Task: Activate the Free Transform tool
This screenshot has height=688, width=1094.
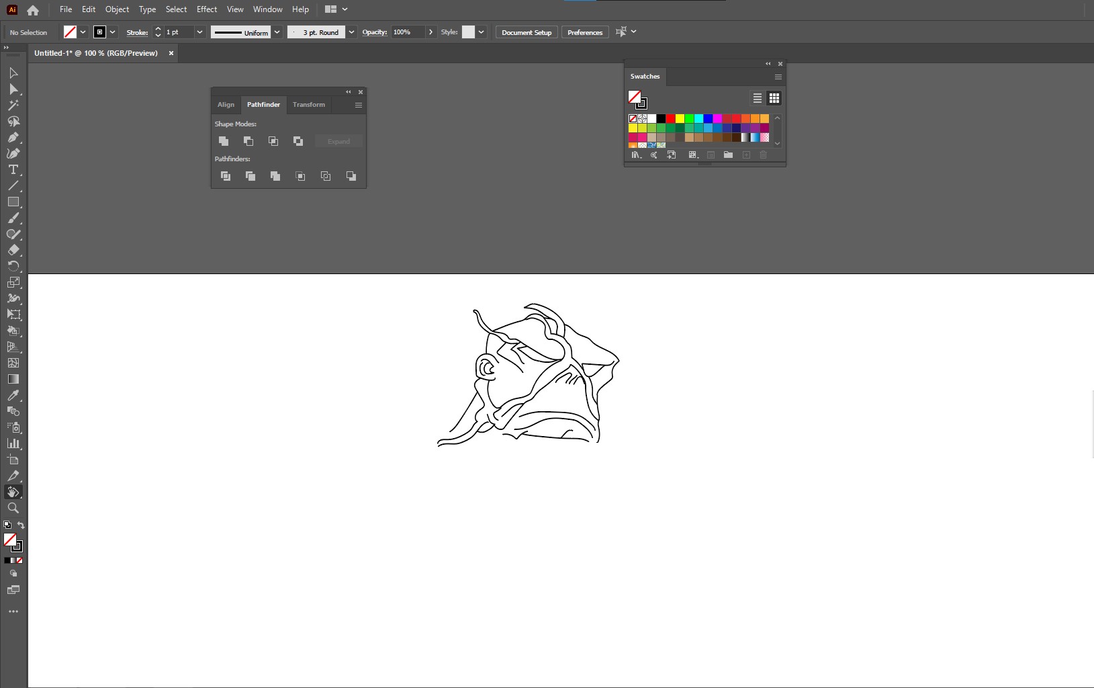Action: pyautogui.click(x=13, y=314)
